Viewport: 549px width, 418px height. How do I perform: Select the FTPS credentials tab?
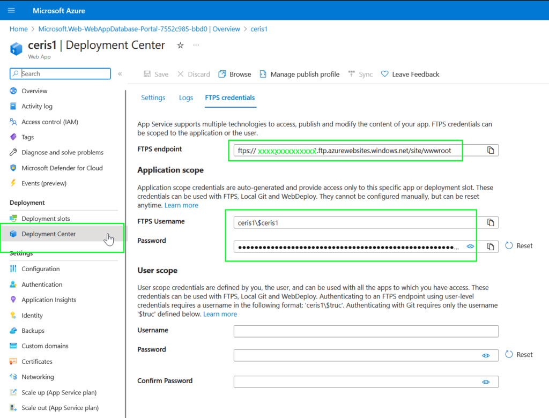click(230, 98)
